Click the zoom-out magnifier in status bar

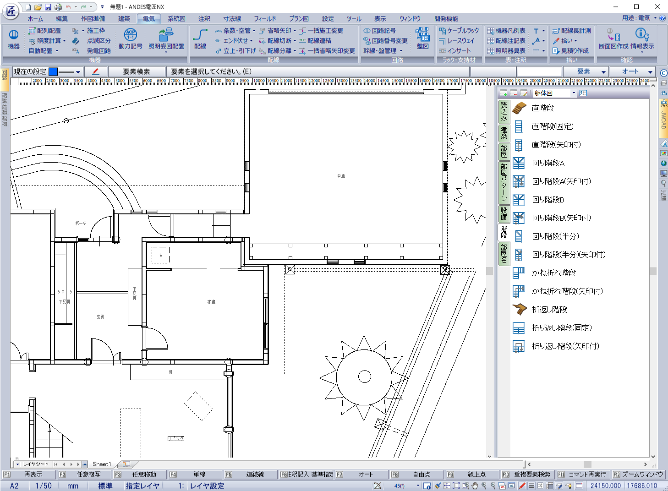pyautogui.click(x=493, y=486)
